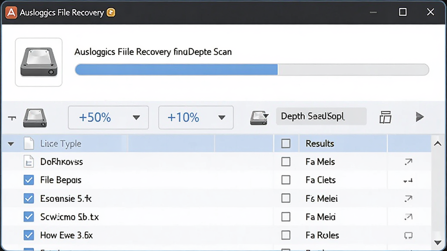Click the dash icon left of toolbar drive
This screenshot has height=251, width=447.
tap(12, 118)
